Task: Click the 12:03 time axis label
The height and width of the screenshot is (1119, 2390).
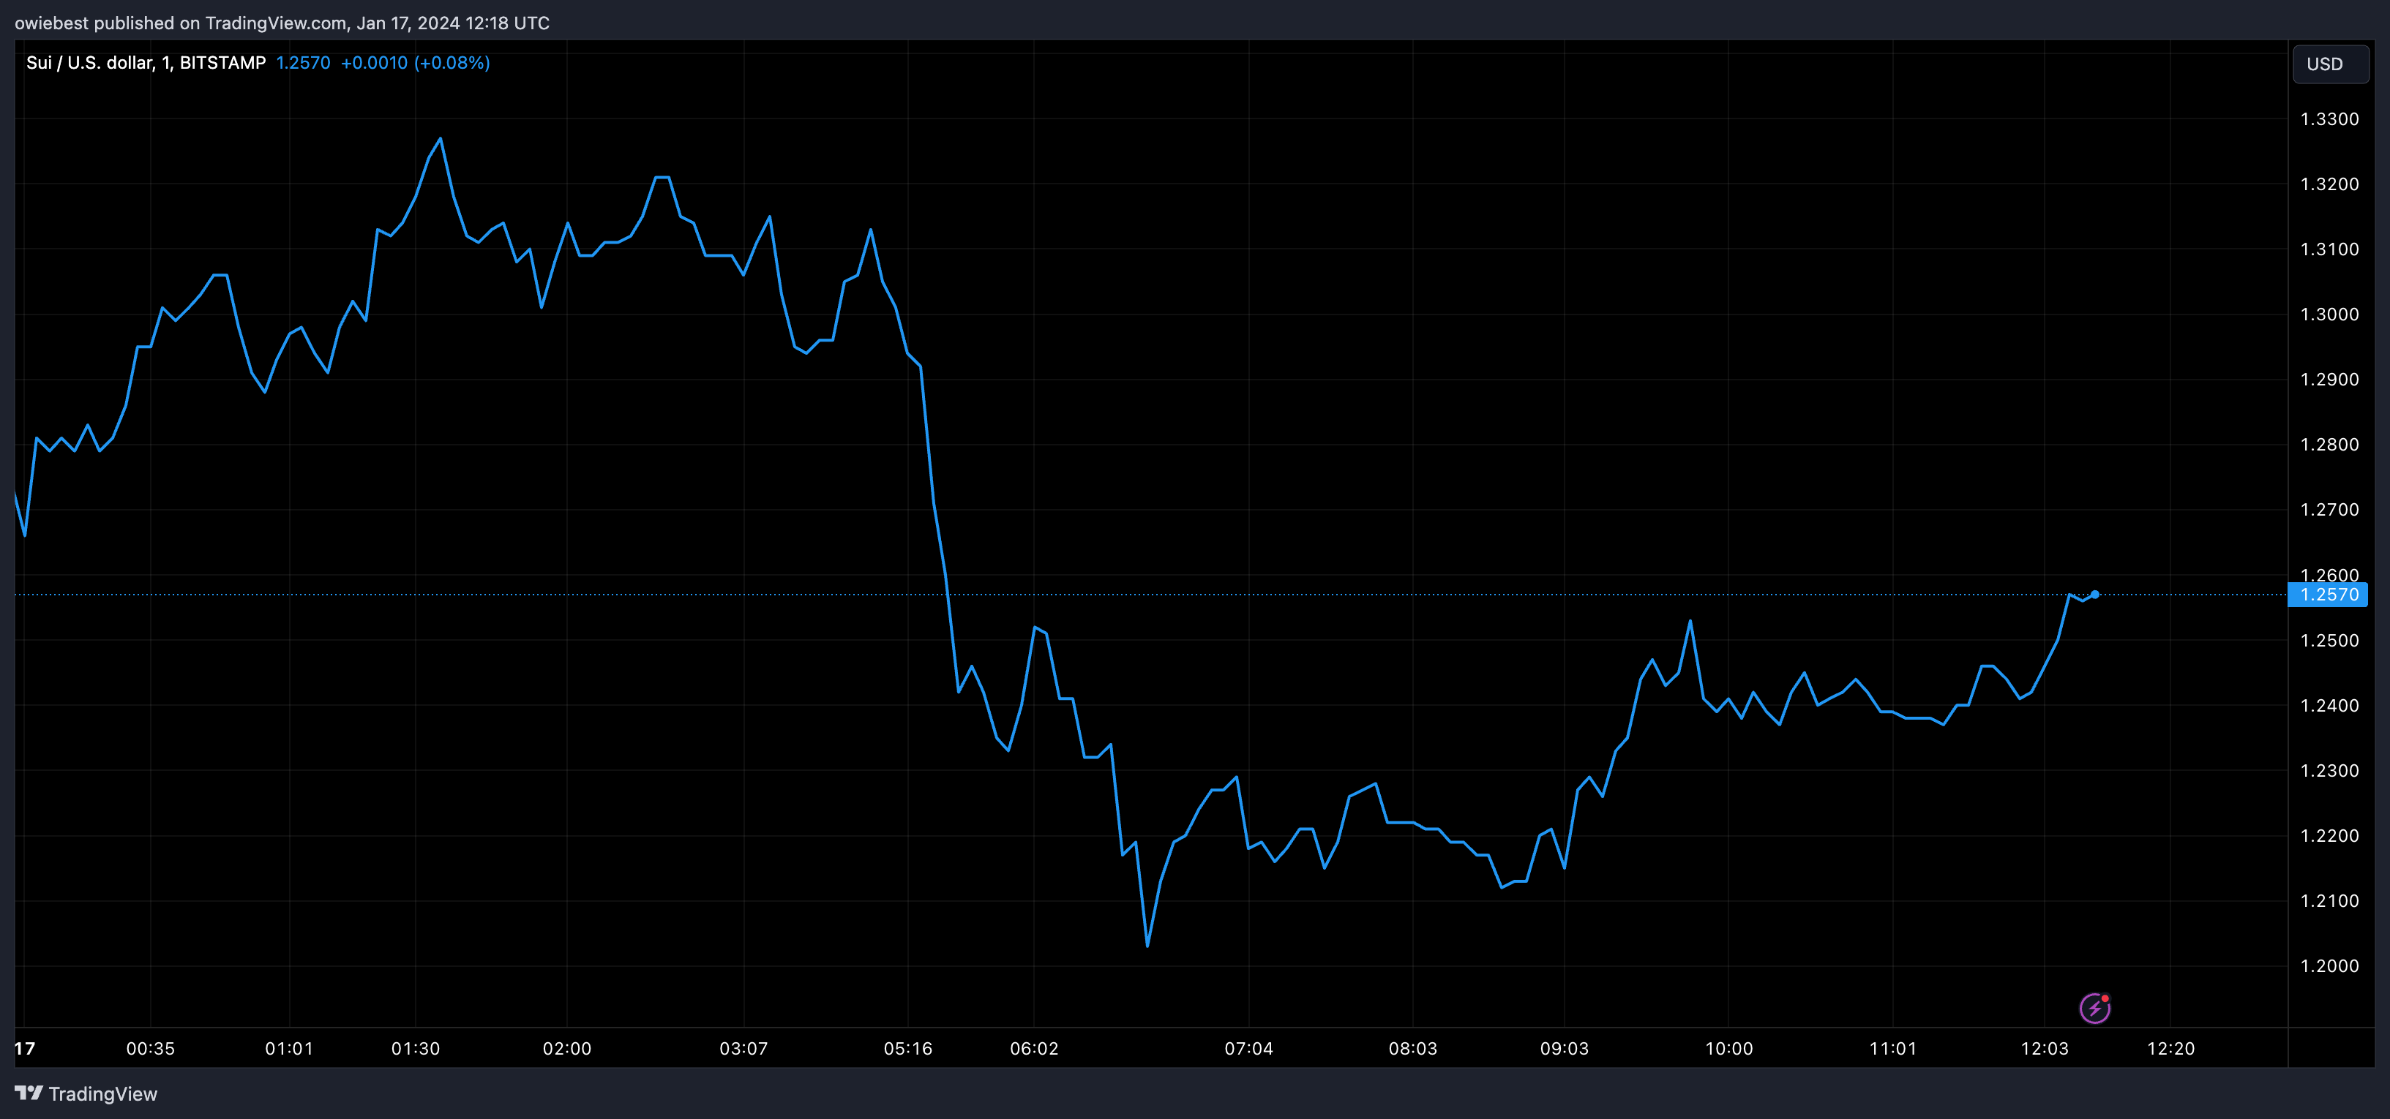Action: pos(2045,1049)
